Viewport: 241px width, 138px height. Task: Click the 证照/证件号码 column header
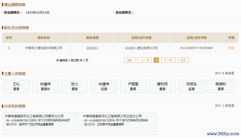click(x=196, y=38)
